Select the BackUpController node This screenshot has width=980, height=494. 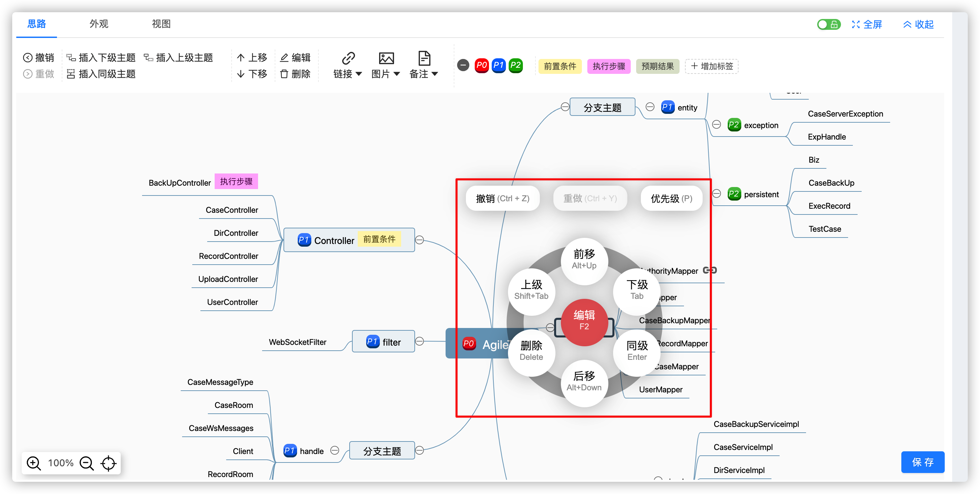tap(180, 183)
